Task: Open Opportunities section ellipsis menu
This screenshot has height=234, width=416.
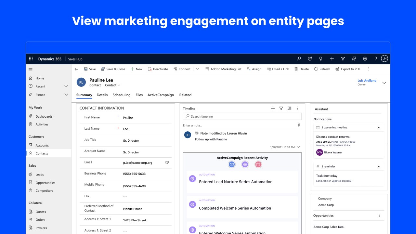Action: tap(379, 215)
